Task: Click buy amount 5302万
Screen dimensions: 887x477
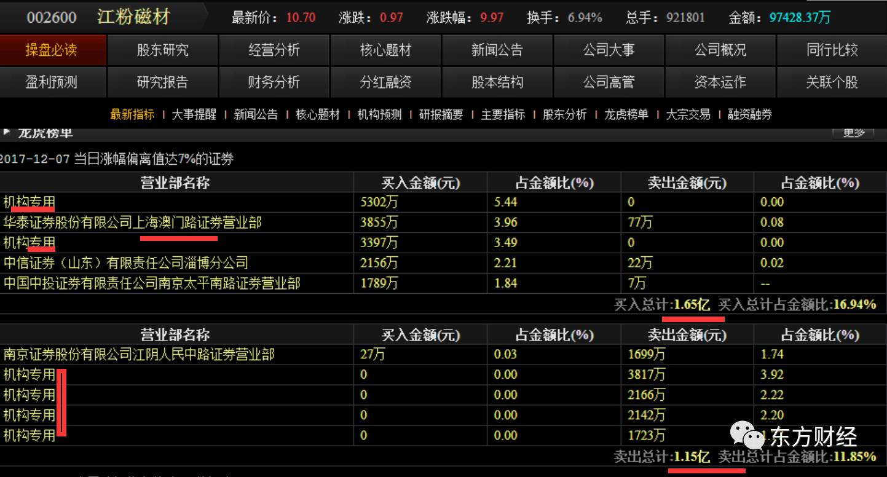Action: point(379,202)
